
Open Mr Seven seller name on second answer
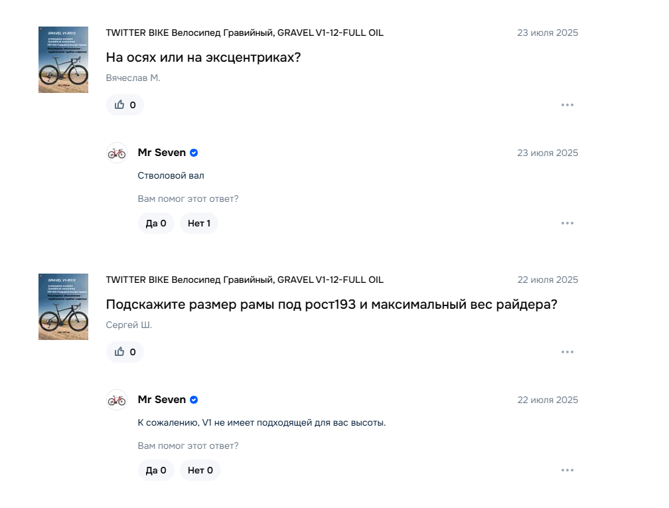pos(161,400)
